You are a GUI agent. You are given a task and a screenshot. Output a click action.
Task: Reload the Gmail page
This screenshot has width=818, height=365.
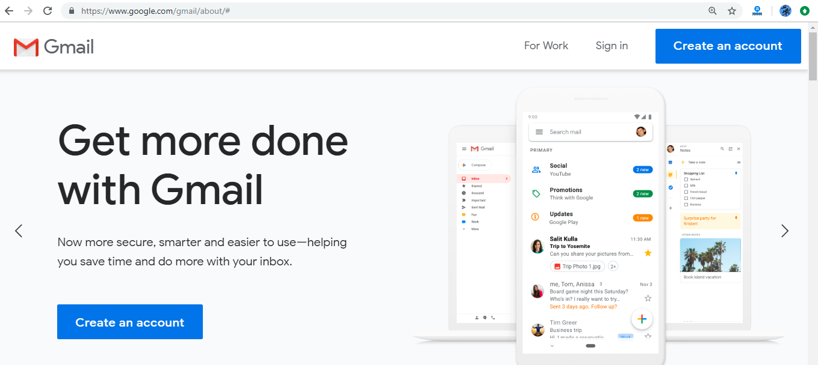47,11
